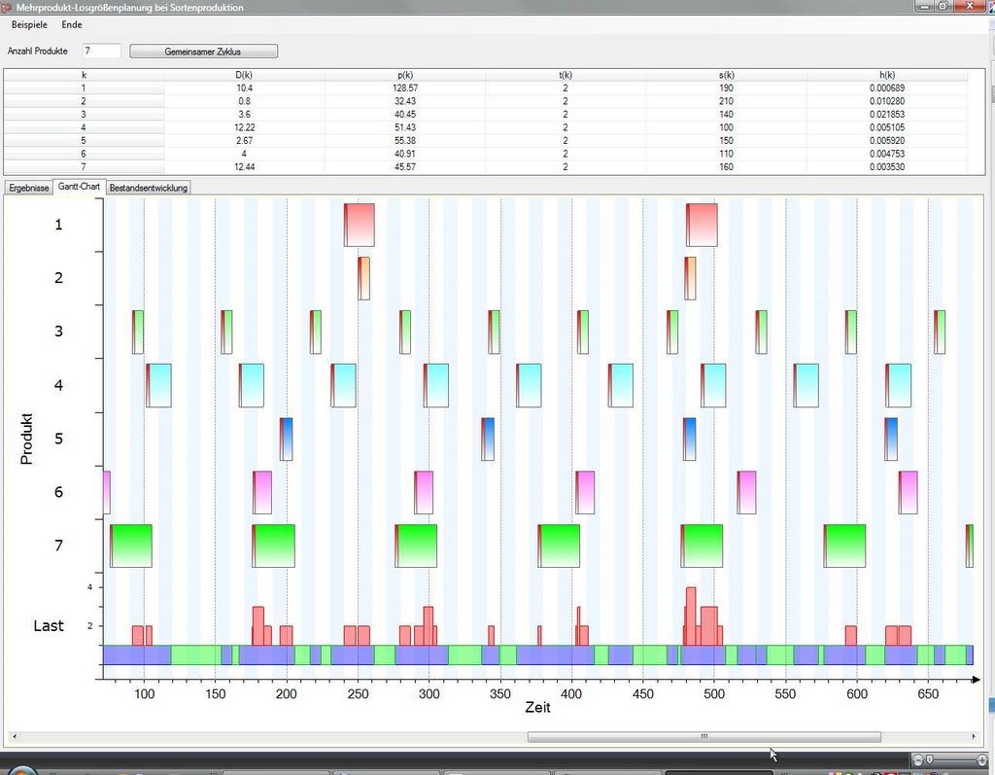995x775 pixels.
Task: Click the horizontal chart scrollbar thumb
Action: click(x=703, y=737)
